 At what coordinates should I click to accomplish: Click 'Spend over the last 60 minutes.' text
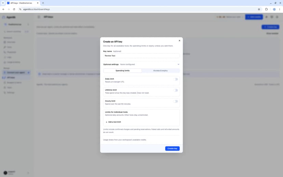[x=118, y=104]
